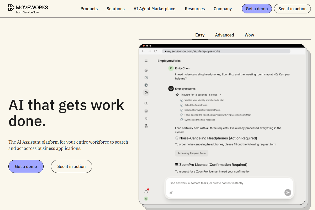Click the headphones emoji icon
315x210 pixels.
pos(177,138)
